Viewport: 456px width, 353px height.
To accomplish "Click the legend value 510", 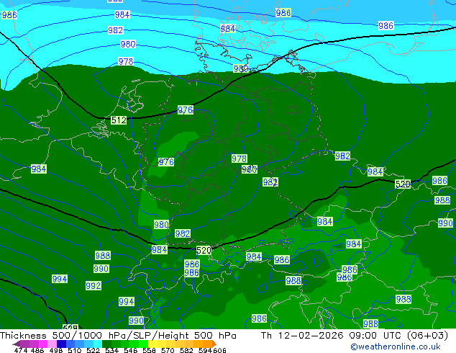I will point(75,350).
